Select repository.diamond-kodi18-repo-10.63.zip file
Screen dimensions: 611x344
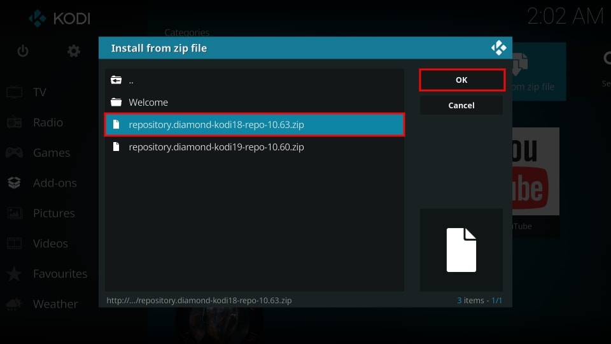pos(255,125)
